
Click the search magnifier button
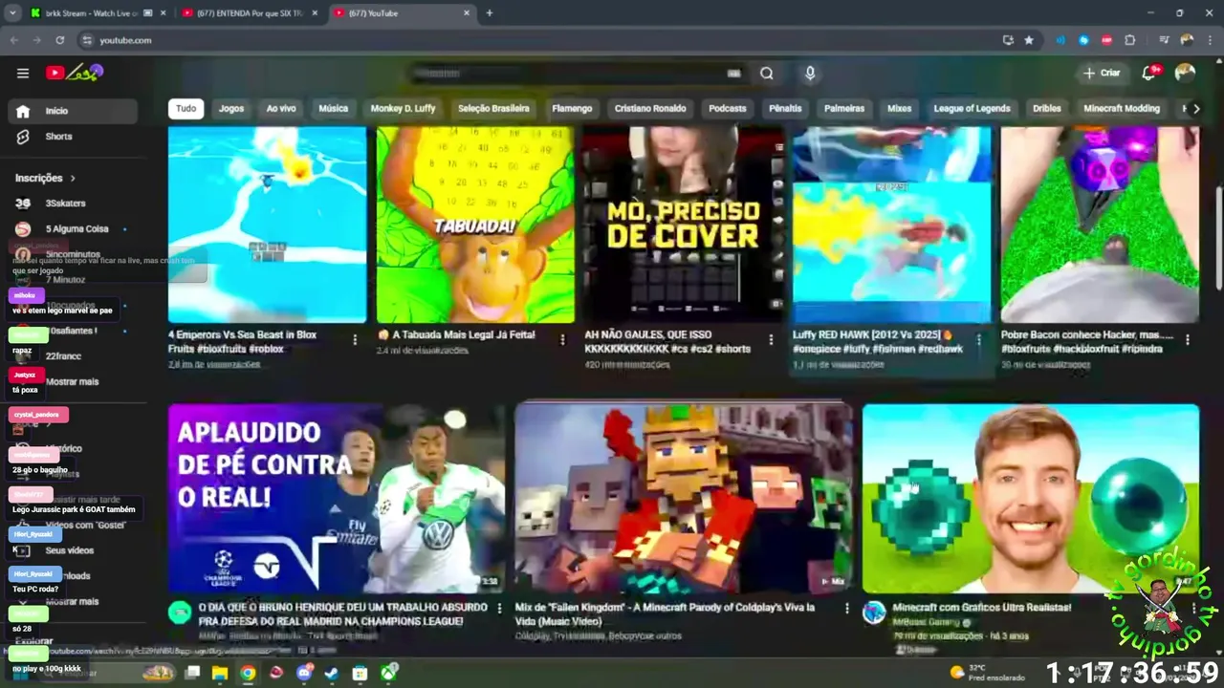pyautogui.click(x=767, y=74)
